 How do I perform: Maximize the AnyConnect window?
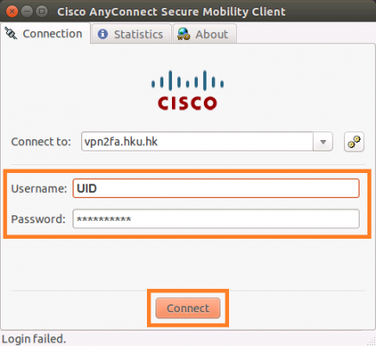pyautogui.click(x=41, y=11)
